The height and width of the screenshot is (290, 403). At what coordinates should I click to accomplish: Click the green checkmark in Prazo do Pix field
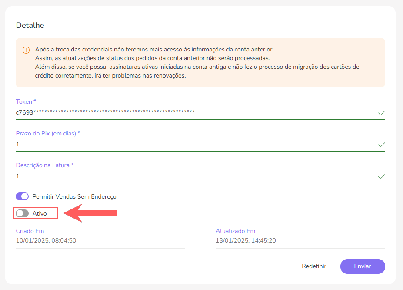(381, 145)
